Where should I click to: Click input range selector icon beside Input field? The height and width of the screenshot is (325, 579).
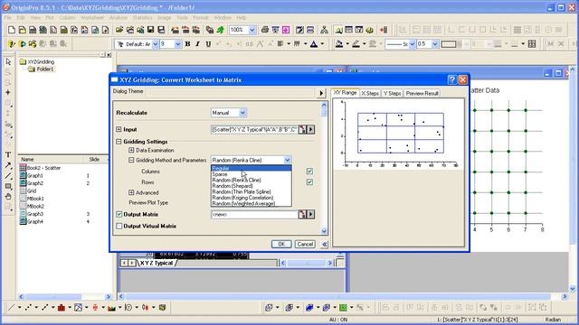(302, 129)
